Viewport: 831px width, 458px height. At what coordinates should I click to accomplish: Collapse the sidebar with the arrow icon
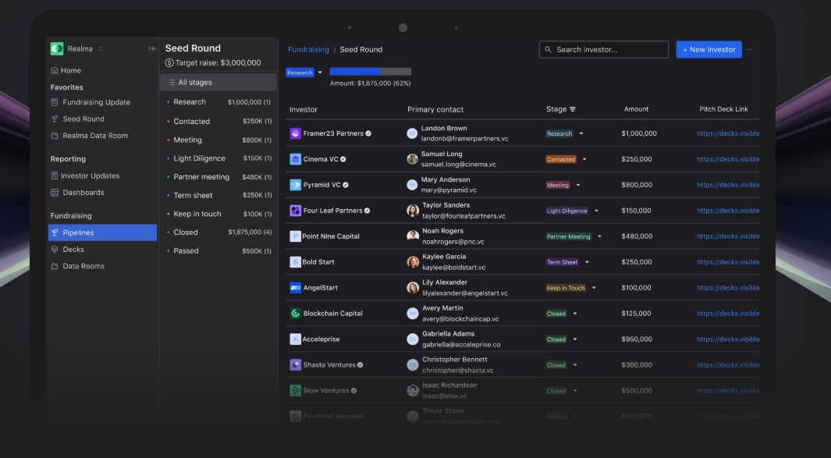(x=153, y=49)
